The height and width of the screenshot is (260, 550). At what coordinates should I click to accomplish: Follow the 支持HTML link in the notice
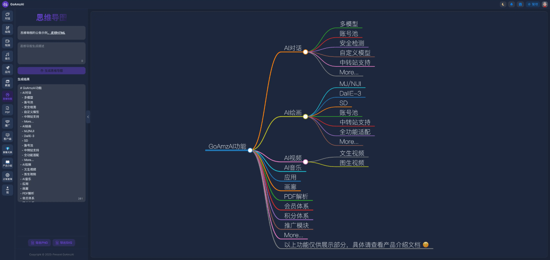click(x=58, y=33)
